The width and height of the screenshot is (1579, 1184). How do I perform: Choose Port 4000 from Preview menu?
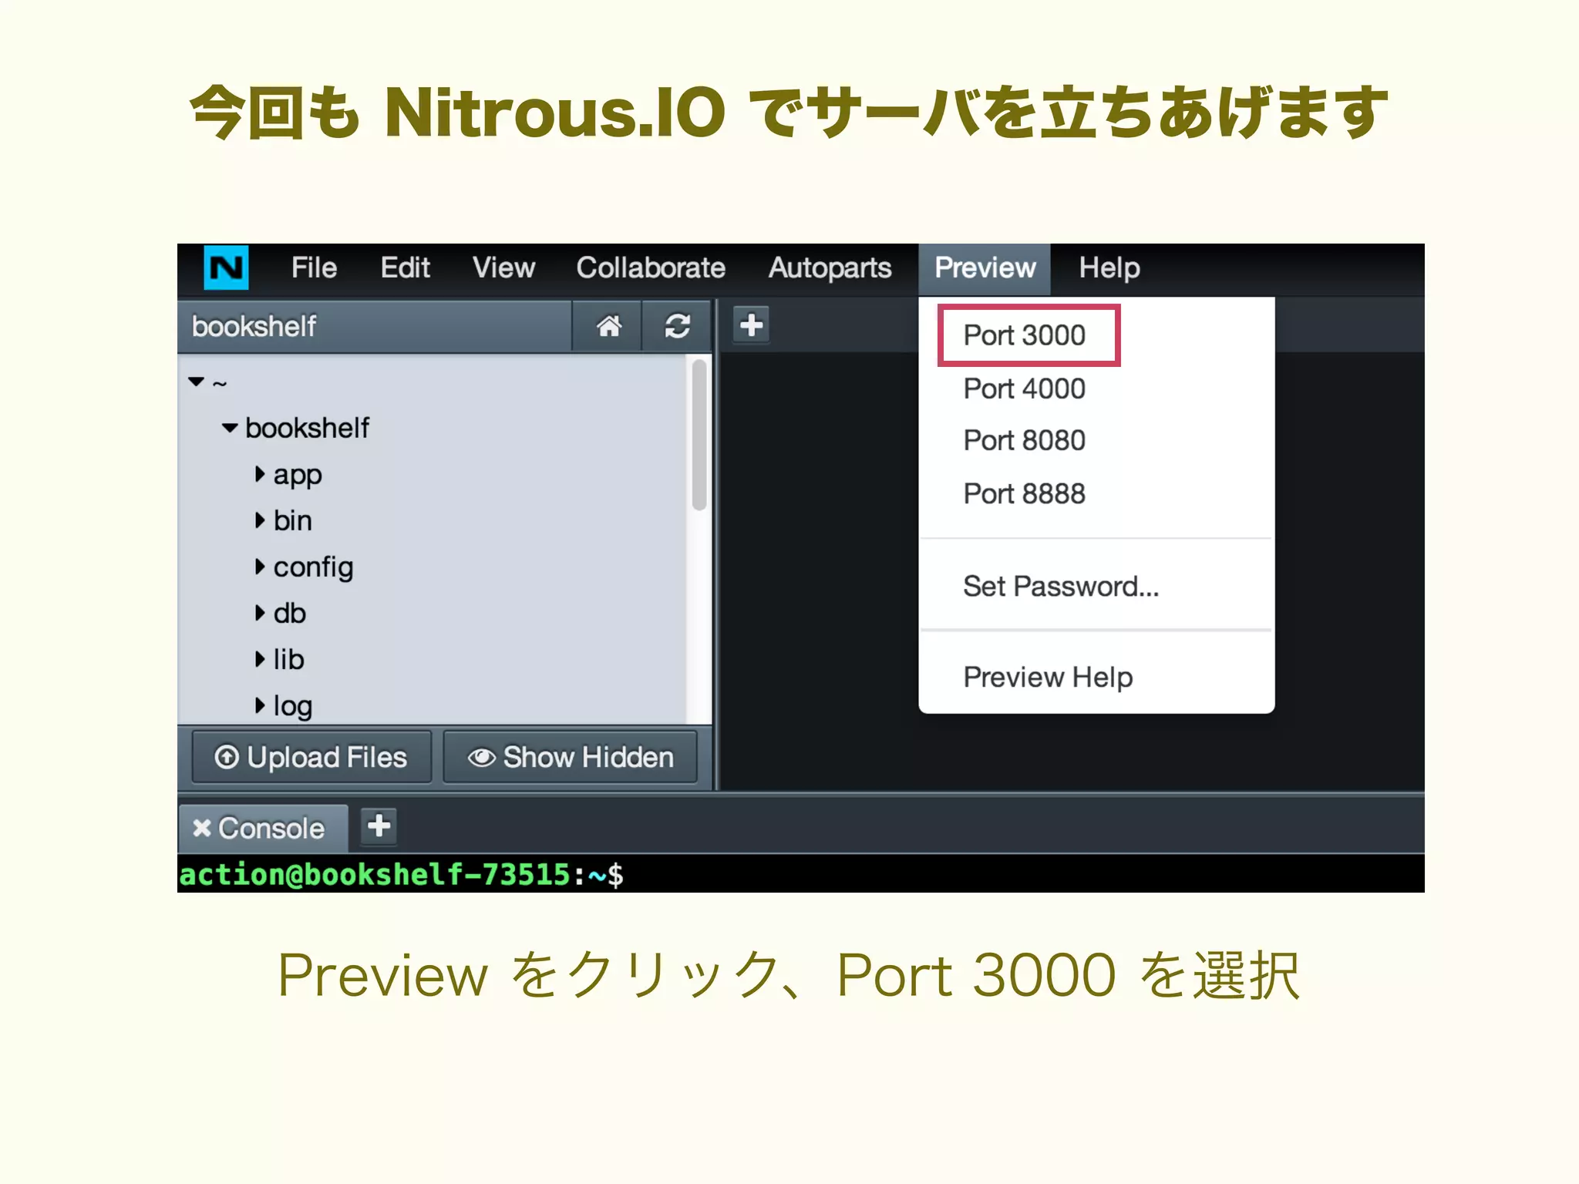(1024, 388)
